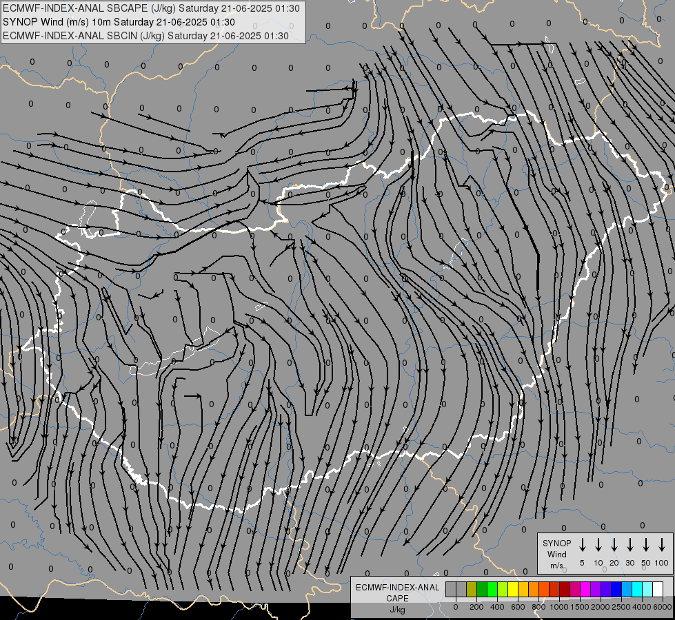The height and width of the screenshot is (620, 675).
Task: Click the 2500 tick label on CAPE scale
Action: click(621, 607)
